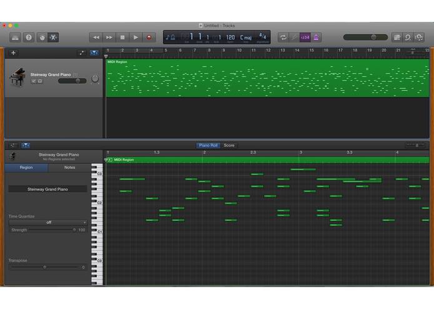Adjust the track pan knob
The image size is (434, 309).
95,79
